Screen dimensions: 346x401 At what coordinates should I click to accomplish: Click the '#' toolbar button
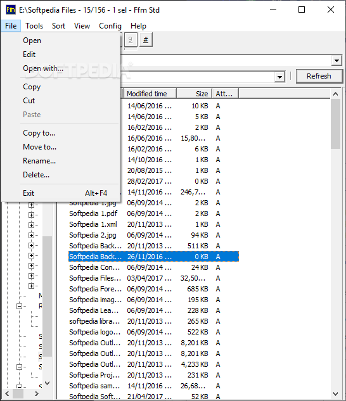click(x=146, y=40)
